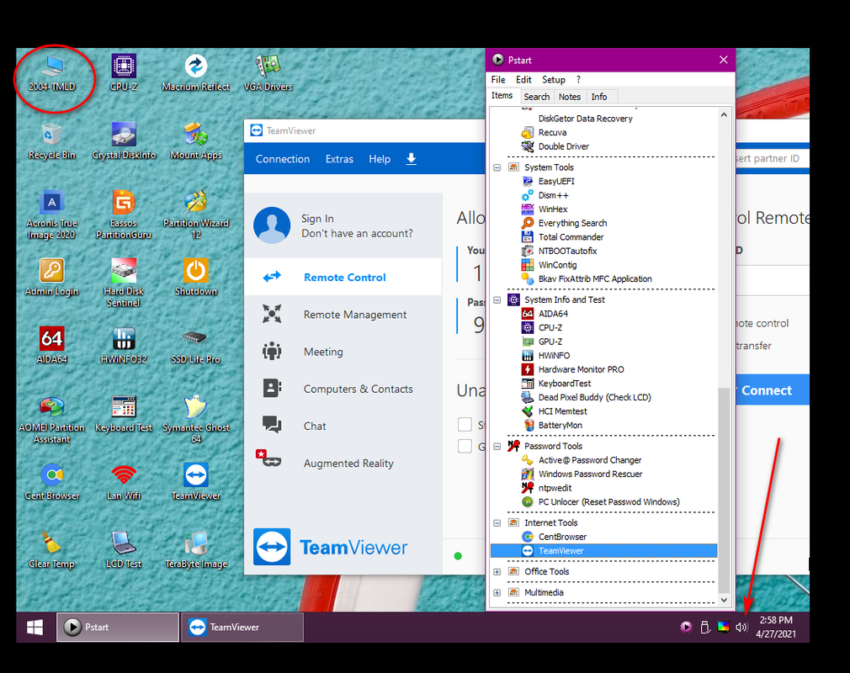Image resolution: width=850 pixels, height=673 pixels.
Task: Open TeraByte Image desktop shortcut
Action: pos(196,550)
